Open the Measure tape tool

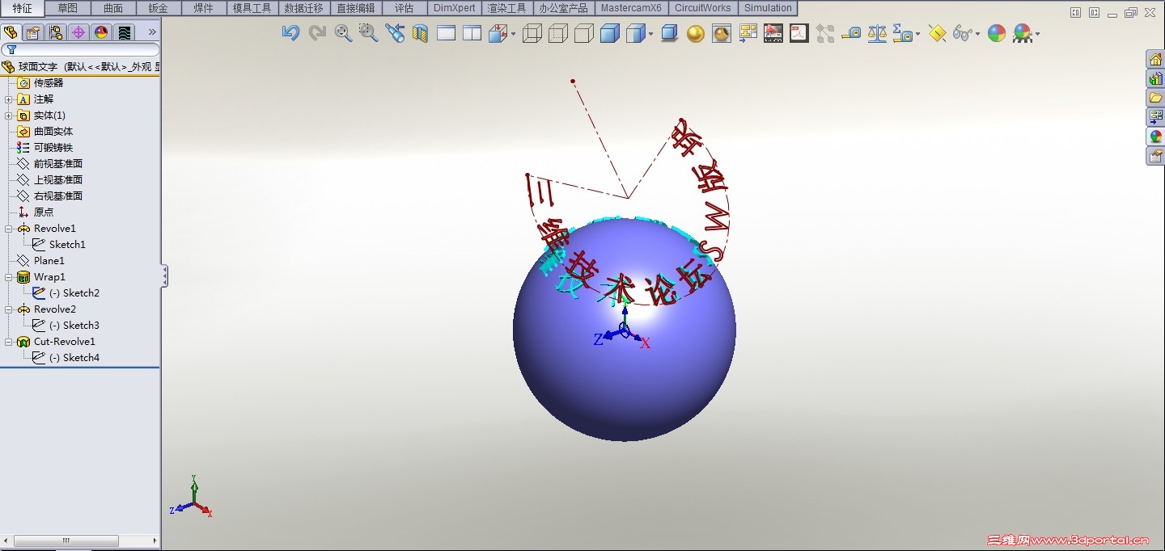pos(850,33)
